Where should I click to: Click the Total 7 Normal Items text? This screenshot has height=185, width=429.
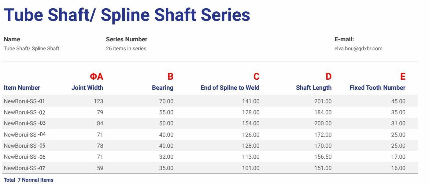(x=28, y=180)
